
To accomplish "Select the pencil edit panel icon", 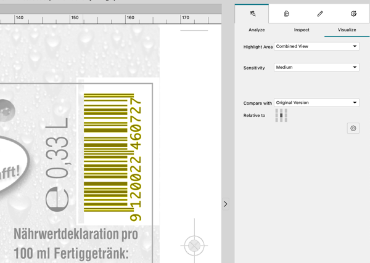I will 320,14.
